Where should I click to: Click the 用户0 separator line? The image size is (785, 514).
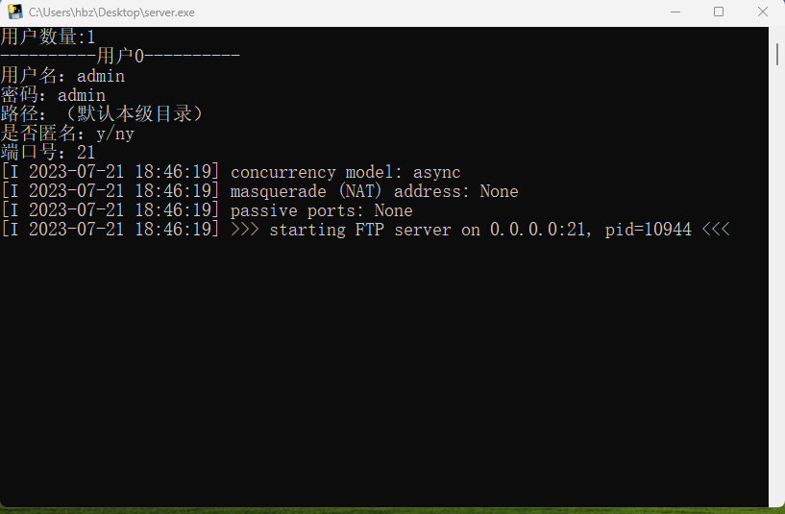point(120,57)
